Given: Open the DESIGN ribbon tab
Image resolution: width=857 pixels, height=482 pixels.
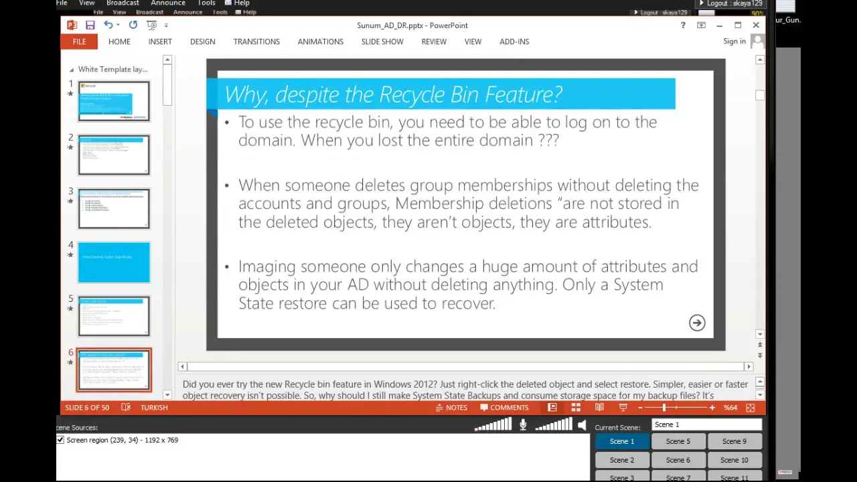Looking at the screenshot, I should 202,42.
